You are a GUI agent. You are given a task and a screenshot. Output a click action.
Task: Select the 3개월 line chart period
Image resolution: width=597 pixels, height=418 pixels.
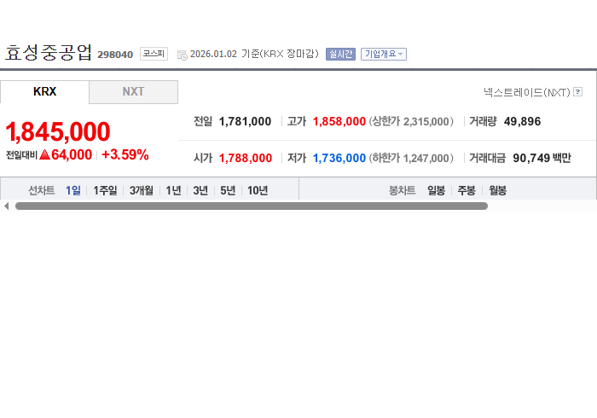[142, 190]
